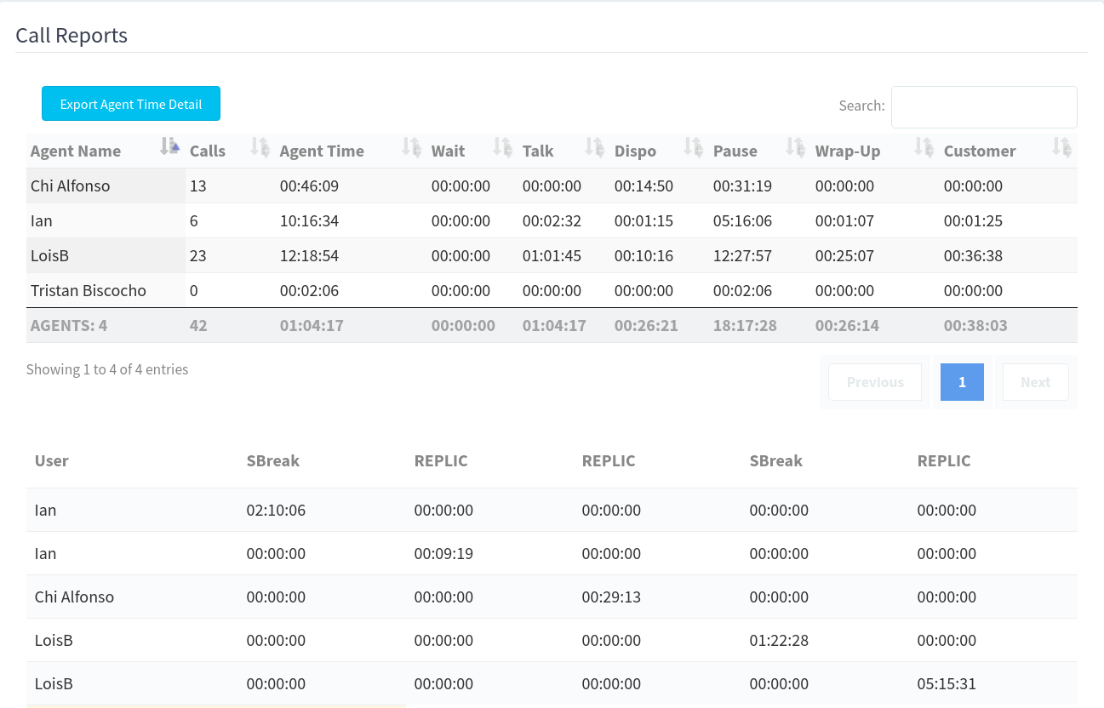Click LoisB's SBreak value 01:22:28
The width and height of the screenshot is (1104, 708).
780,641
